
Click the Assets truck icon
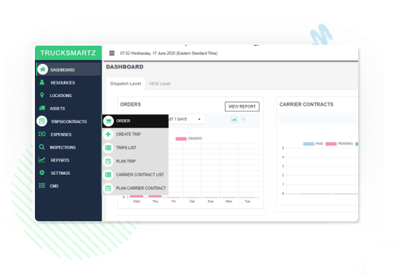pos(42,108)
